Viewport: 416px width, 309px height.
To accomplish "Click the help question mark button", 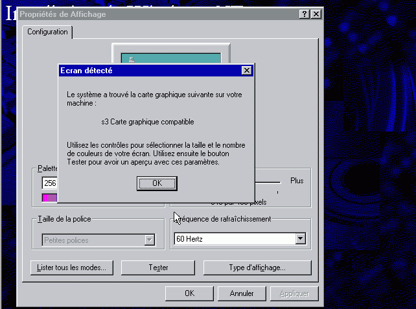I will pos(305,14).
